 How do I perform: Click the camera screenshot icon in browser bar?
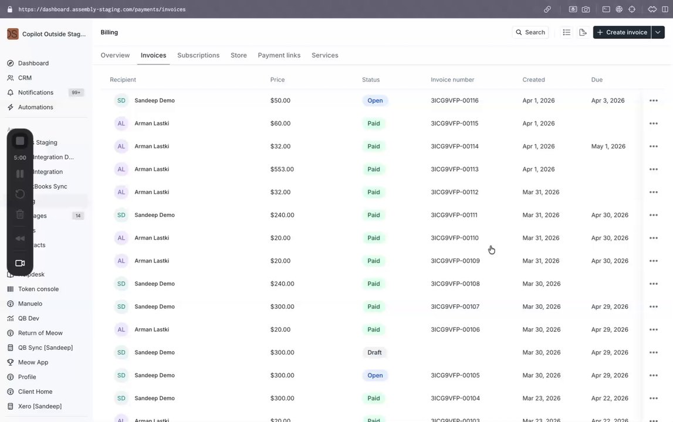[586, 9]
